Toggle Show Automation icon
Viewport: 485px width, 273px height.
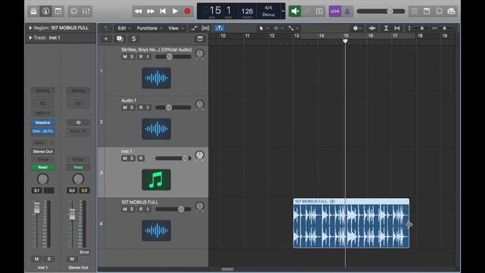click(194, 28)
